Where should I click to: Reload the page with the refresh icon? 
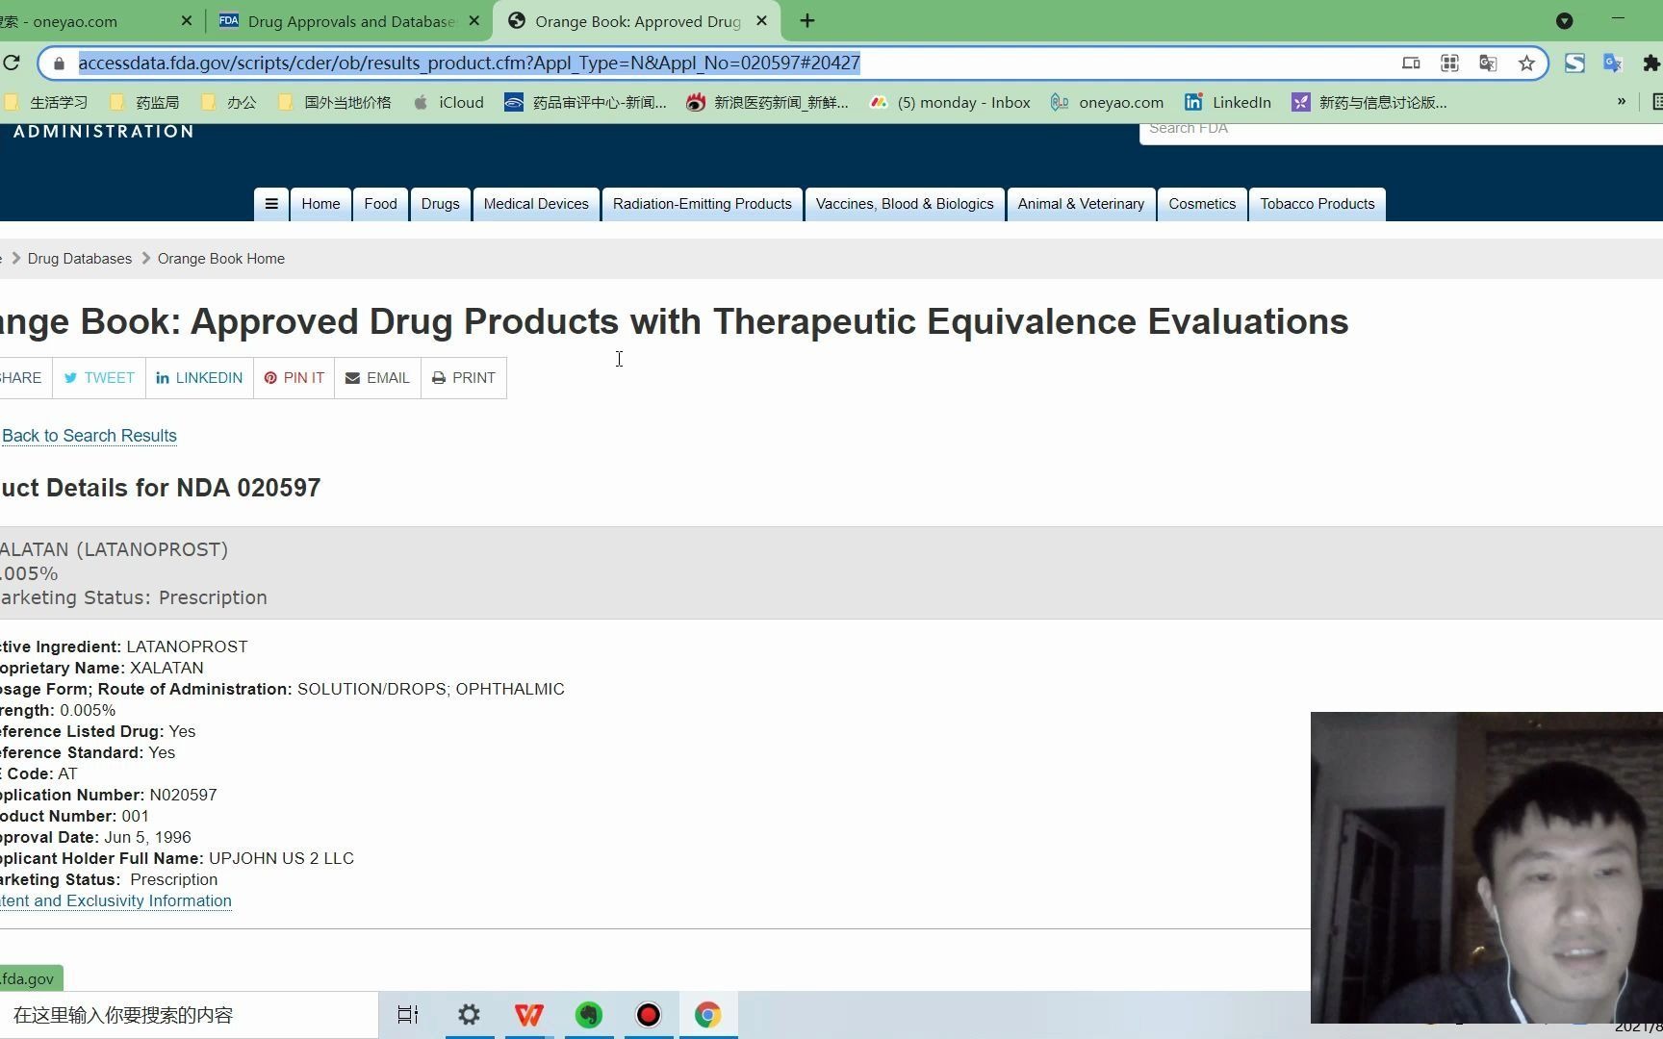(11, 63)
